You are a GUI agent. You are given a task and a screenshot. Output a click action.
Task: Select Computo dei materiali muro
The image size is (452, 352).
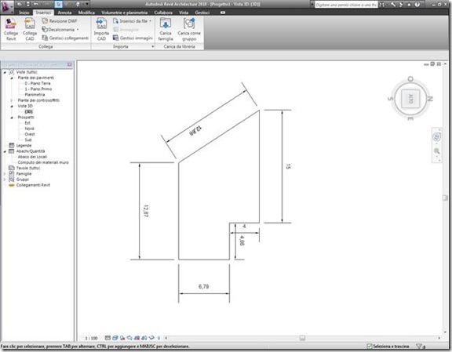(x=43, y=162)
